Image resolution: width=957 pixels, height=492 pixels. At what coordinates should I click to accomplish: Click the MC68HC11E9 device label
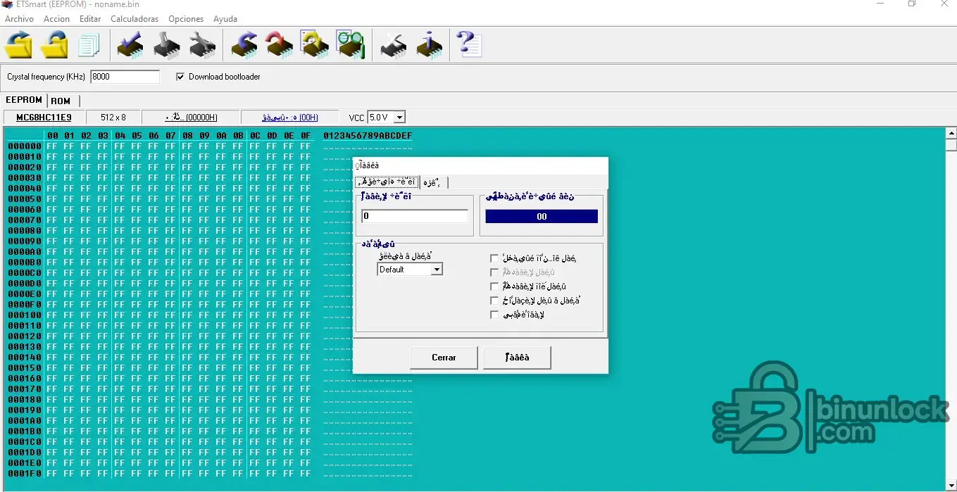pos(44,118)
